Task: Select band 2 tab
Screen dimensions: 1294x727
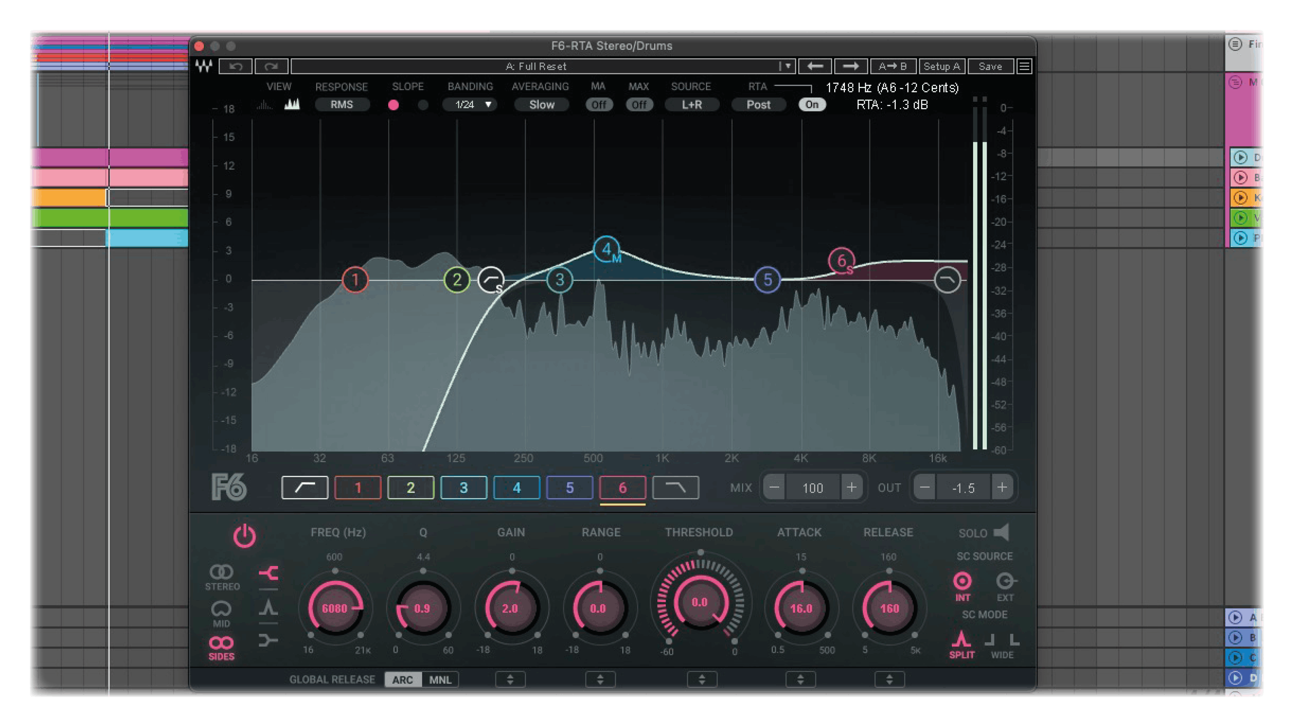Action: pyautogui.click(x=411, y=487)
